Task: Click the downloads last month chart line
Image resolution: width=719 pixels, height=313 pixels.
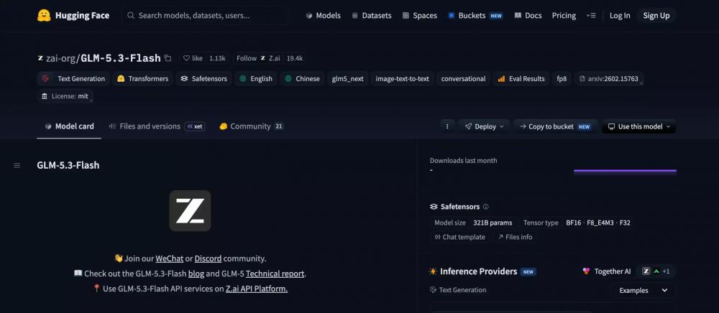Action: click(x=625, y=171)
